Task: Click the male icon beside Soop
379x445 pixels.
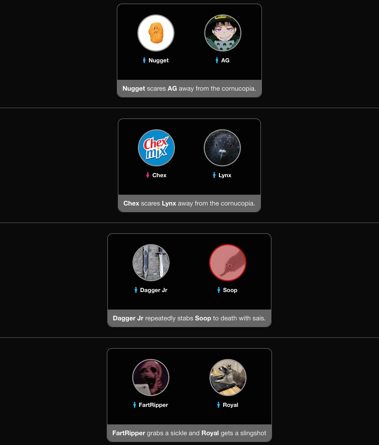Action: 219,290
